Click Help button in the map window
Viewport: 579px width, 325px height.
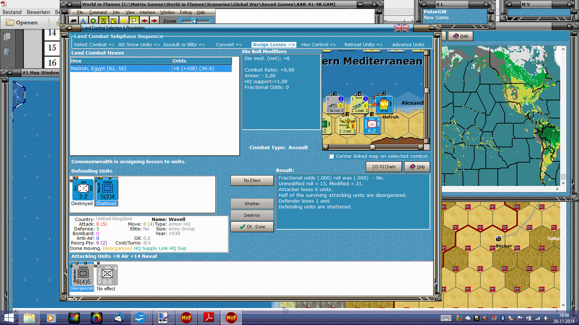pos(461,36)
